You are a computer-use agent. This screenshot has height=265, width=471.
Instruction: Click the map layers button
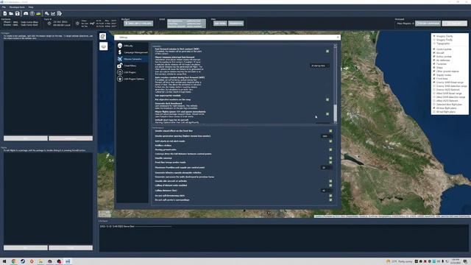pyautogui.click(x=103, y=46)
